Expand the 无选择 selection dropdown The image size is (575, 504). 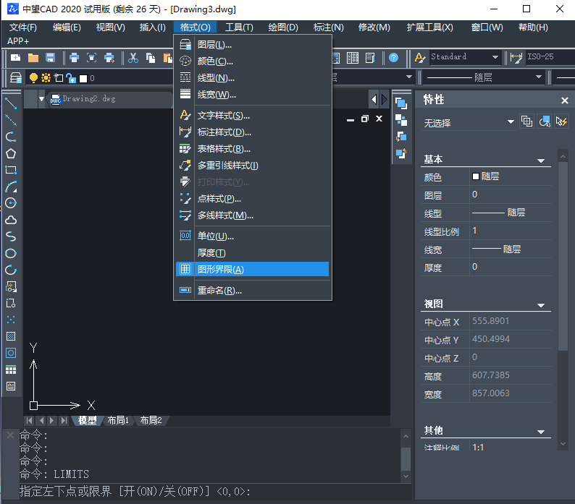pyautogui.click(x=511, y=122)
